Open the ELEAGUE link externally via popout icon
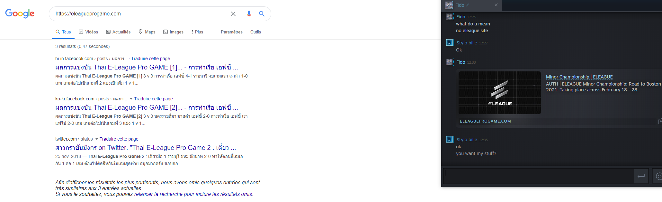Viewport: 662px width, 202px height. coord(660,121)
